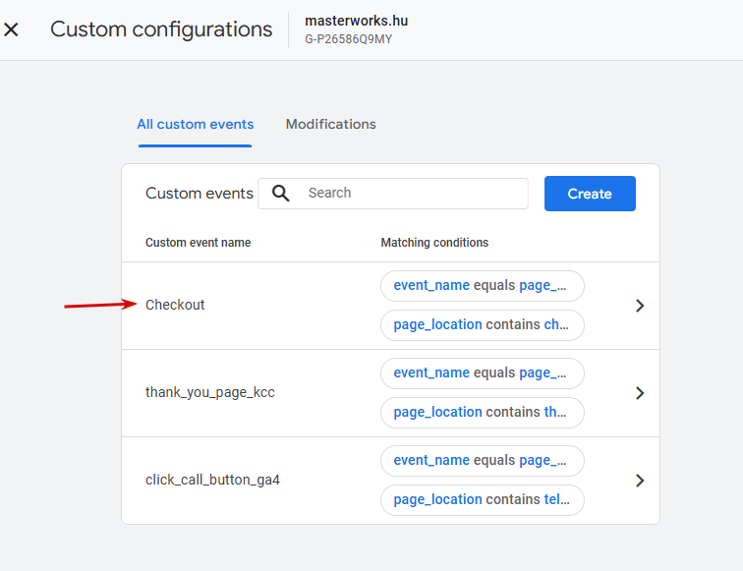Click the search magnifier icon
Viewport: 743px width, 571px height.
[x=280, y=194]
